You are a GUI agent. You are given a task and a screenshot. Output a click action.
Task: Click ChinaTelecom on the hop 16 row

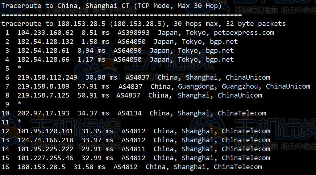[238, 167]
